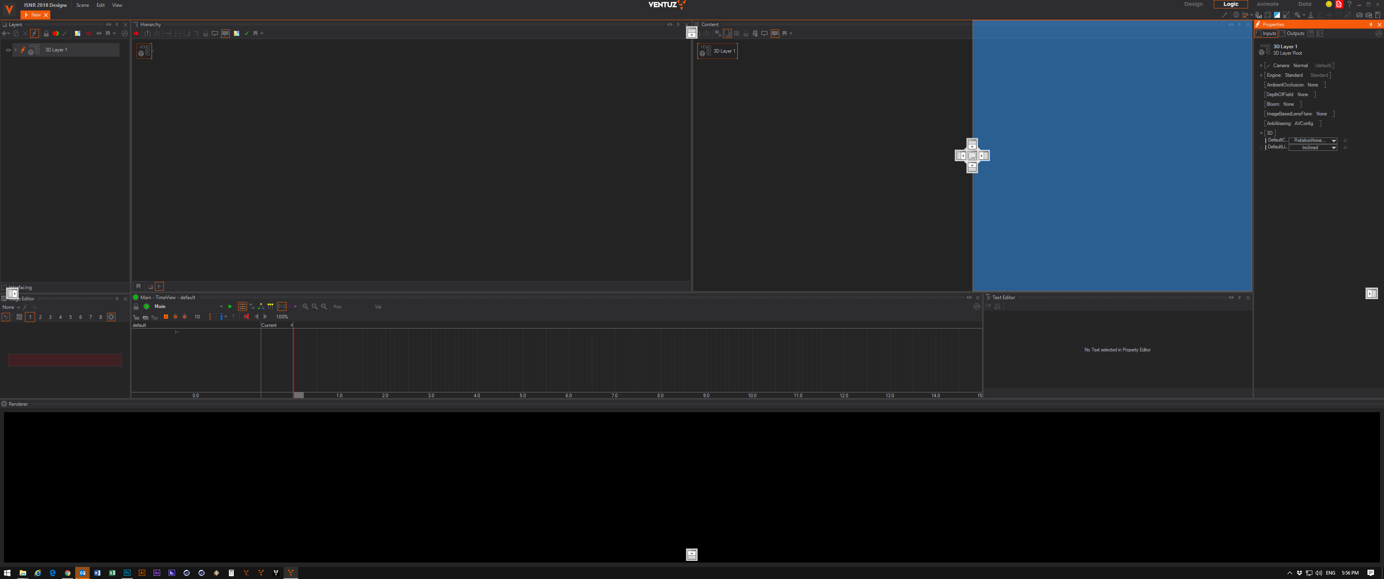
Task: Open the Inclined dropdown
Action: pos(1333,148)
